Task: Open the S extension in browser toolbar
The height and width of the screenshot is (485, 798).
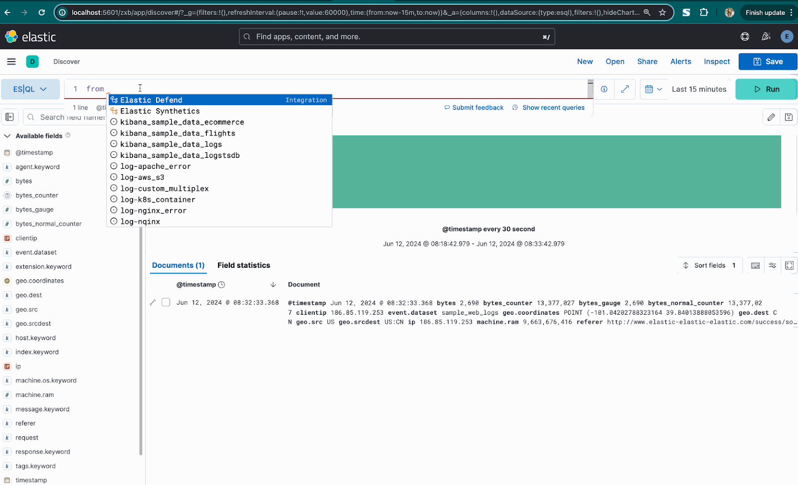Action: pos(686,12)
